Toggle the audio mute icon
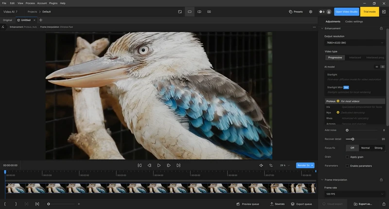389x209 pixels. click(261, 165)
